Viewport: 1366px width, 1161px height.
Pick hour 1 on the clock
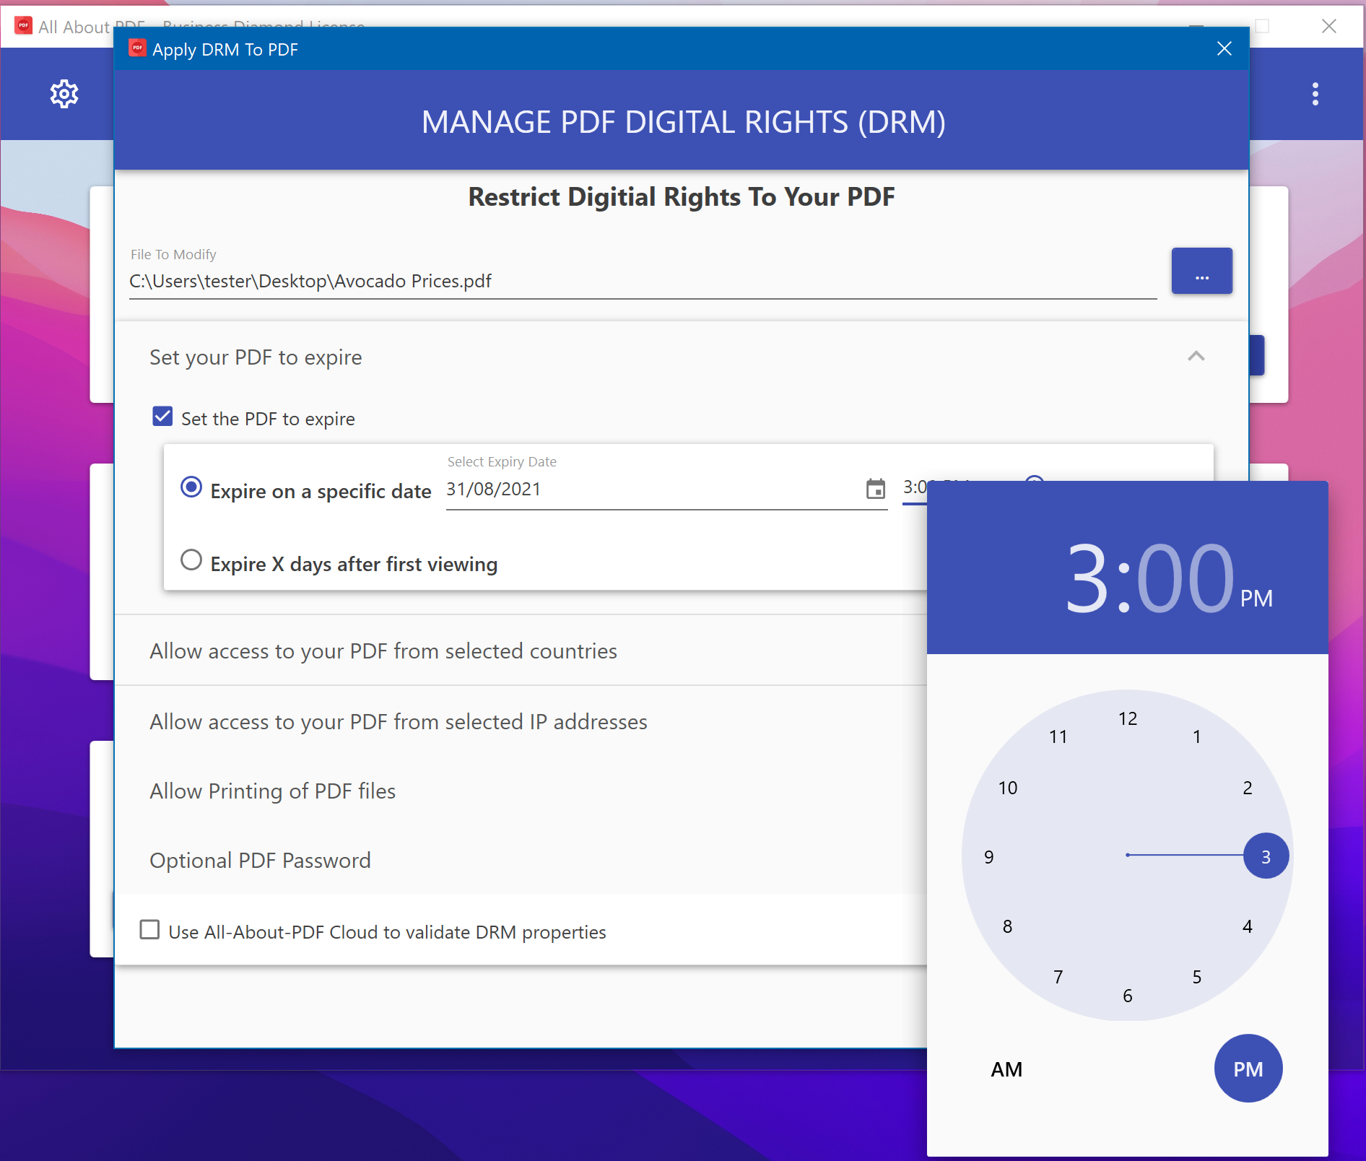[1196, 737]
